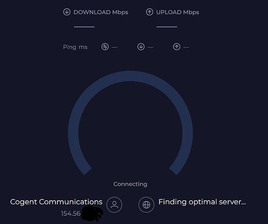Viewport: 268px width, 224px height.
Task: Click the Finding optimal server text
Action: point(202,202)
